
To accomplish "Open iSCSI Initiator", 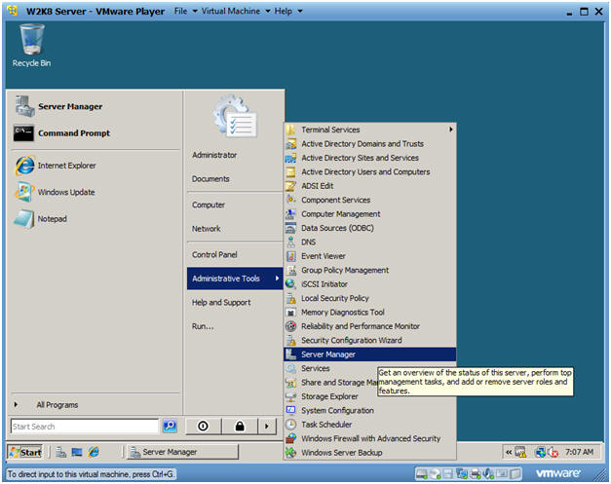I will pos(370,283).
